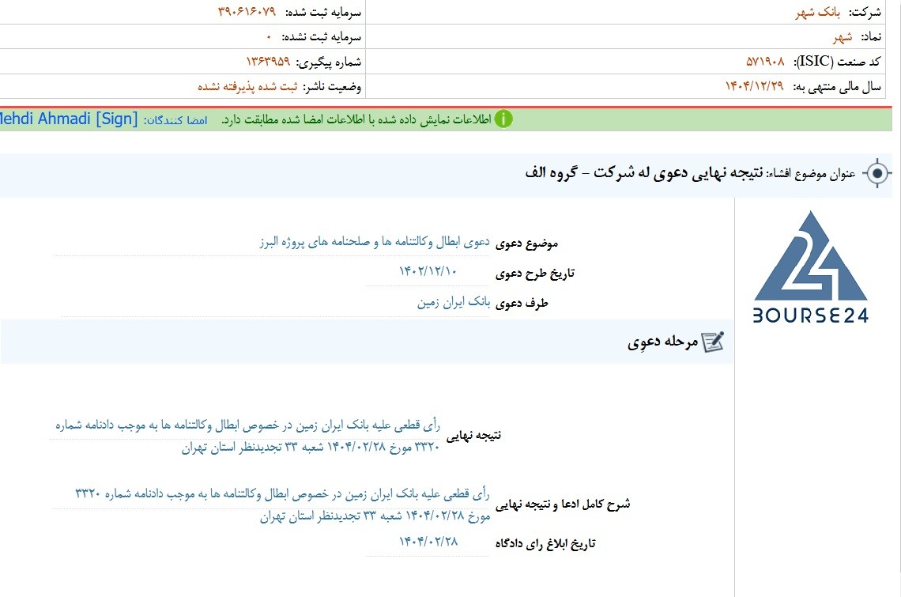Select the lawsuit filing date ۱۴۰۲/۱۲/۱۰

(x=428, y=271)
